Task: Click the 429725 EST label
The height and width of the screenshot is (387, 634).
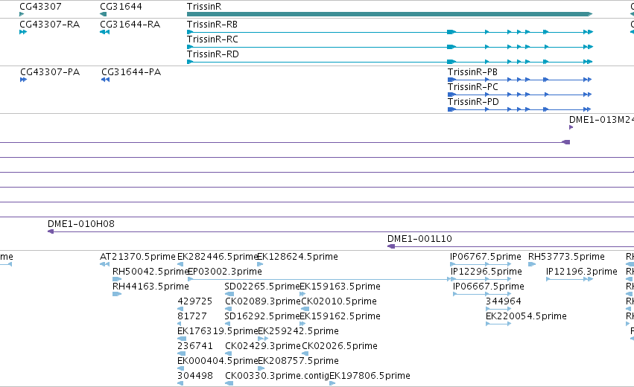Action: [x=195, y=301]
